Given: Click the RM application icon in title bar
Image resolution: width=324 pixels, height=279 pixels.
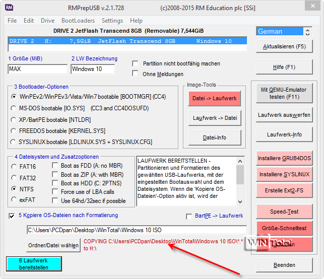Looking at the screenshot, I should 9,8.
